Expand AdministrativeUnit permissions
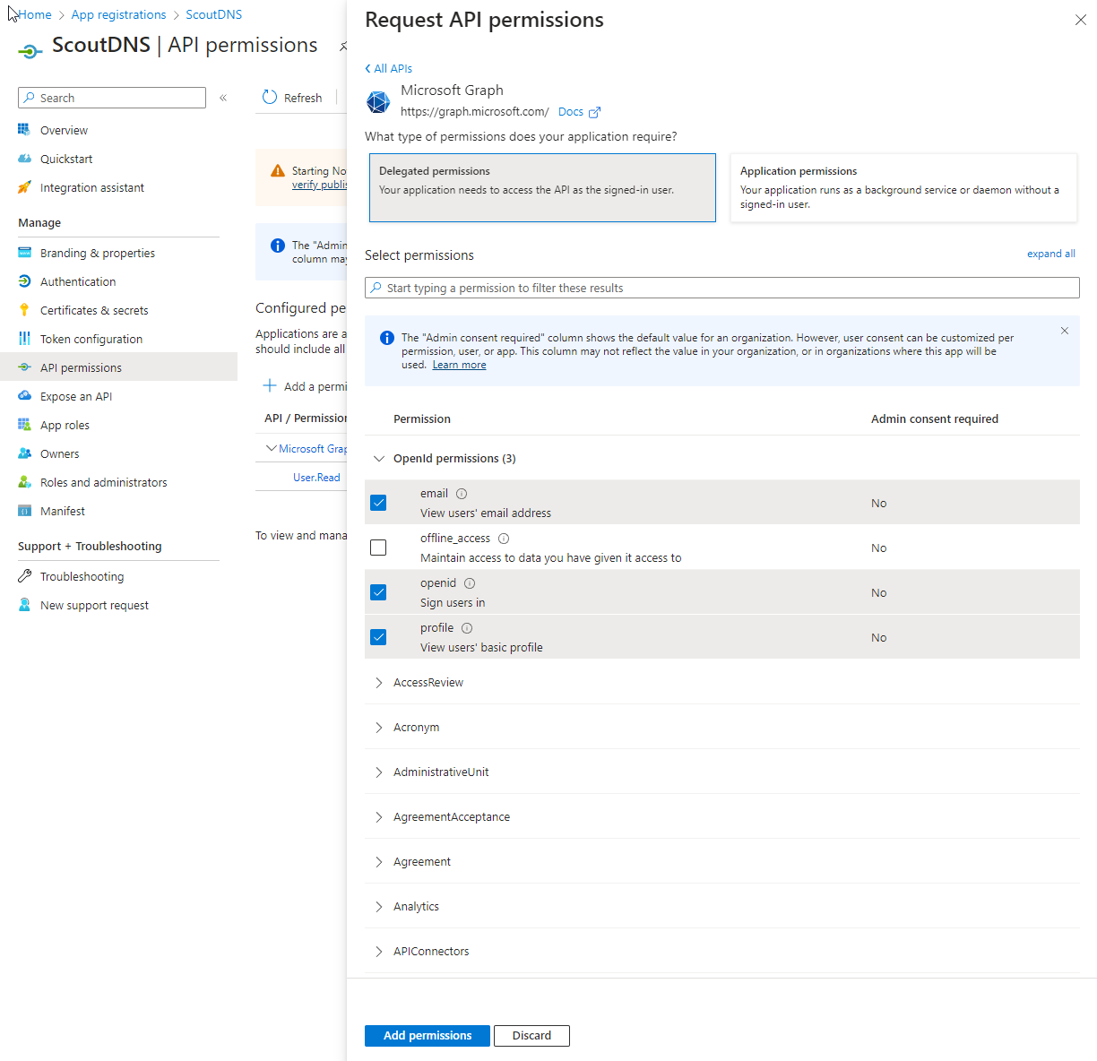 click(378, 772)
